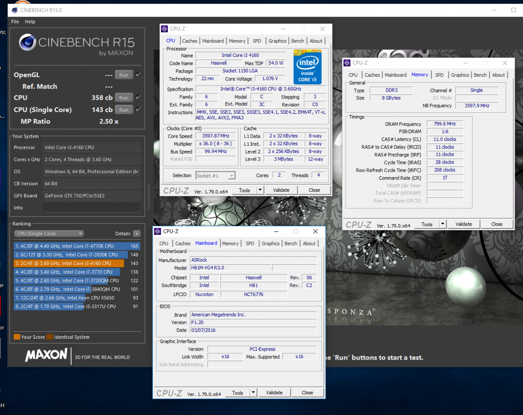
Task: Click the Processor field "Intel Core i3-4160 CPU"
Action: point(91,147)
